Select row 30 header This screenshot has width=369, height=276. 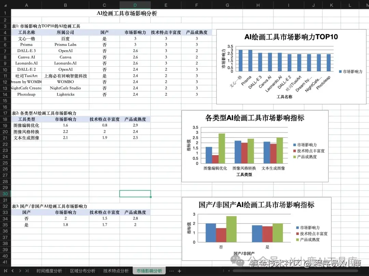click(x=5, y=194)
